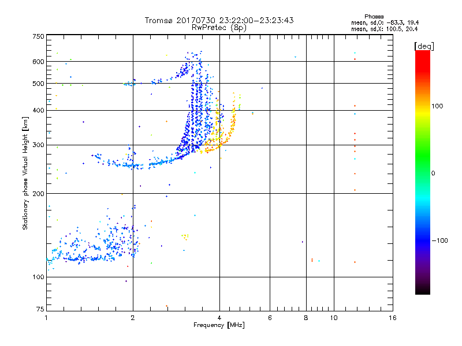Click the x-axis tick label '16'
This screenshot has height=346, width=462.
393,318
